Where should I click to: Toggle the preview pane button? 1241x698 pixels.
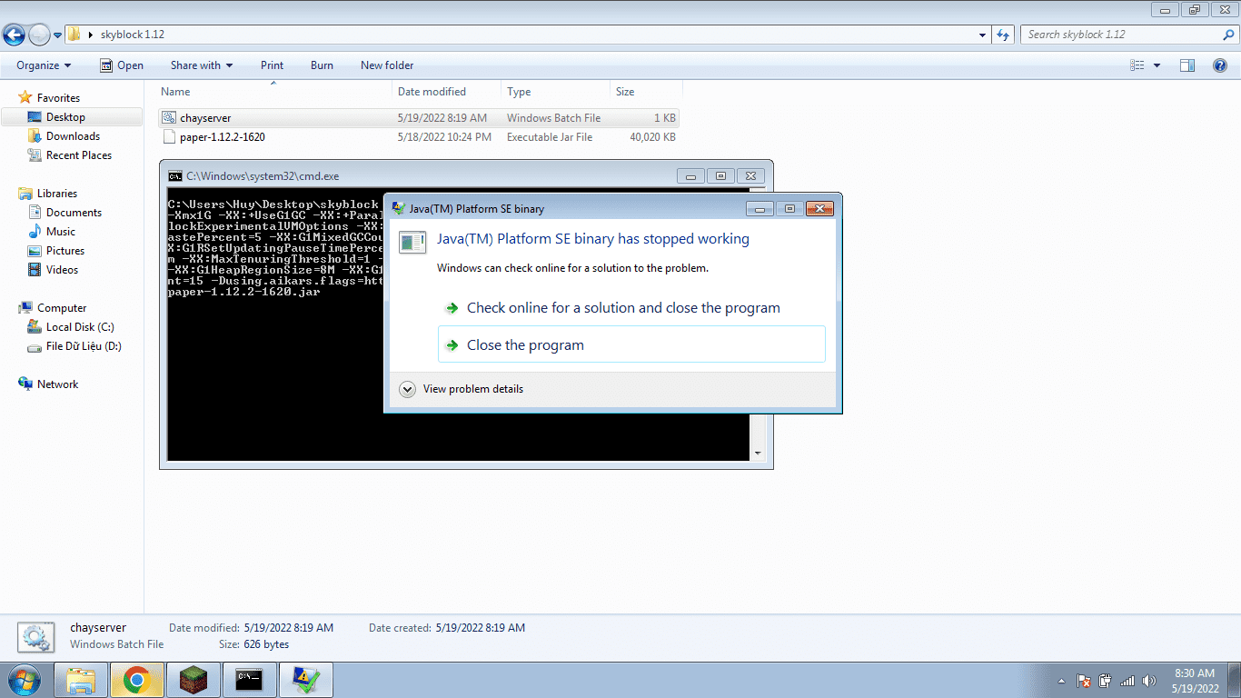tap(1186, 65)
